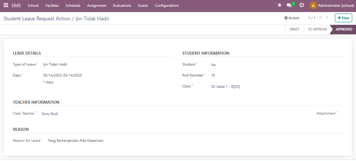This screenshot has width=356, height=161.
Task: Open the Exams menu
Action: point(143,5)
